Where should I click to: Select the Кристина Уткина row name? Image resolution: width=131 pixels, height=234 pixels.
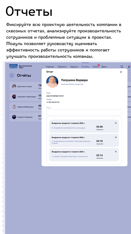[x=25, y=86]
